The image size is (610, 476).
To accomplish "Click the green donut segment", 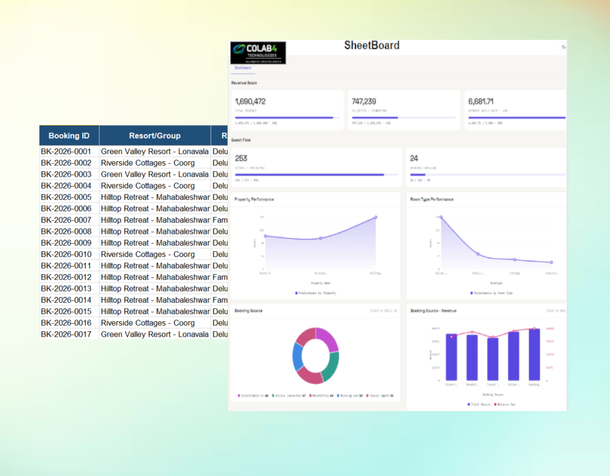I will [331, 367].
